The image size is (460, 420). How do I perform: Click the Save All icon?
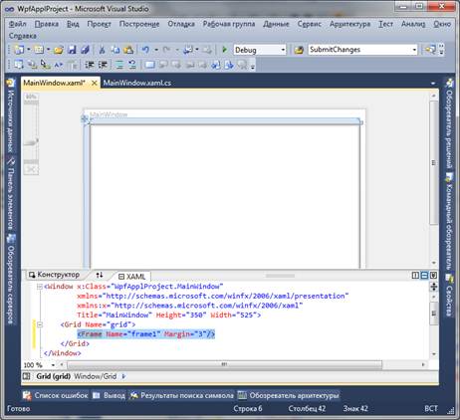coord(85,50)
